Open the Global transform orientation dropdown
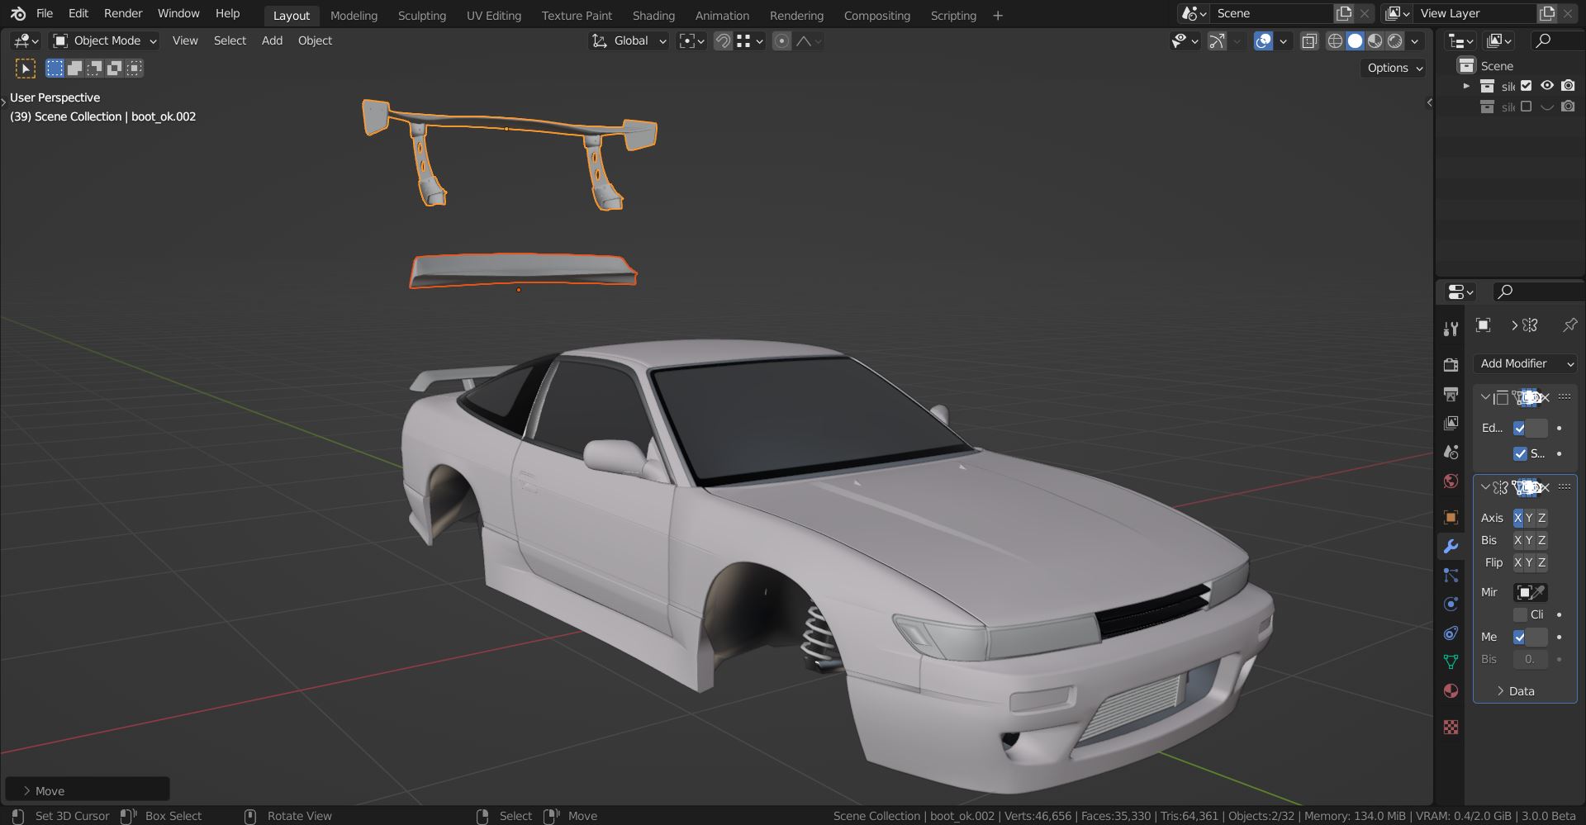The width and height of the screenshot is (1586, 825). pyautogui.click(x=629, y=40)
